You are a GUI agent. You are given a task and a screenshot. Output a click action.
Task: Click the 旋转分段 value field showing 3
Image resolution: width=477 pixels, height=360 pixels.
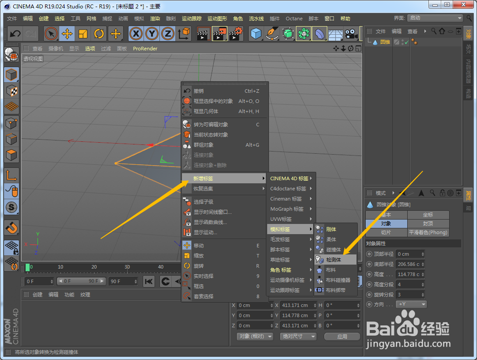click(x=410, y=295)
